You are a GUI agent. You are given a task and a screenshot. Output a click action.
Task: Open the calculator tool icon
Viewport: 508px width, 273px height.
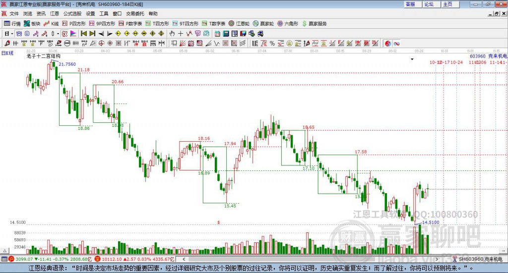point(226,34)
